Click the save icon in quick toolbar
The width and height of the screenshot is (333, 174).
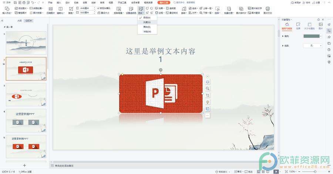(x=15, y=3)
